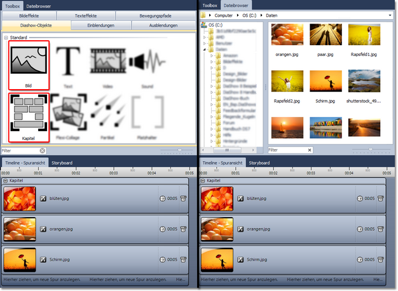The image size is (398, 291).
Task: Expand the Amazon folder in the tree
Action: pyautogui.click(x=212, y=55)
